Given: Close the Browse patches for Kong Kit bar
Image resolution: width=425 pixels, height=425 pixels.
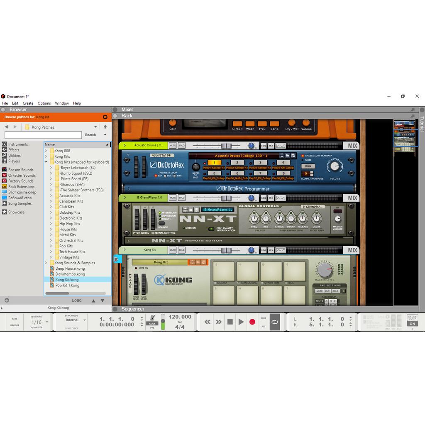Looking at the screenshot, I should (105, 117).
